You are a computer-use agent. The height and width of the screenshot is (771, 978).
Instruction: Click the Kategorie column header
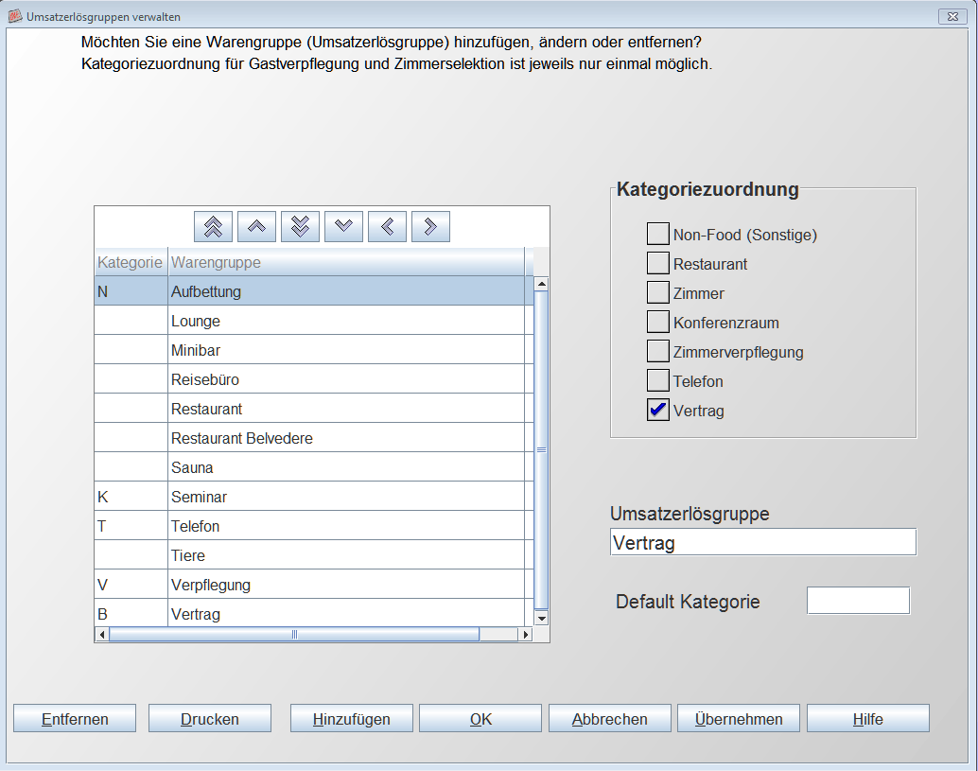131,262
